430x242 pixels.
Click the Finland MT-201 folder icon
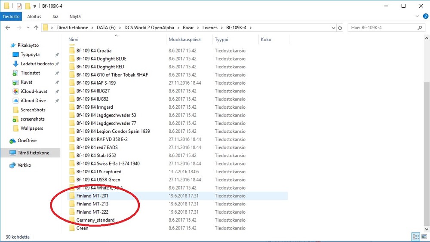72,196
